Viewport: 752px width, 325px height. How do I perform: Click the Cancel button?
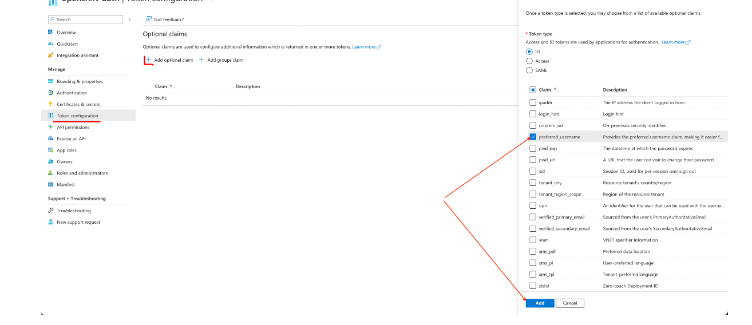pyautogui.click(x=569, y=303)
